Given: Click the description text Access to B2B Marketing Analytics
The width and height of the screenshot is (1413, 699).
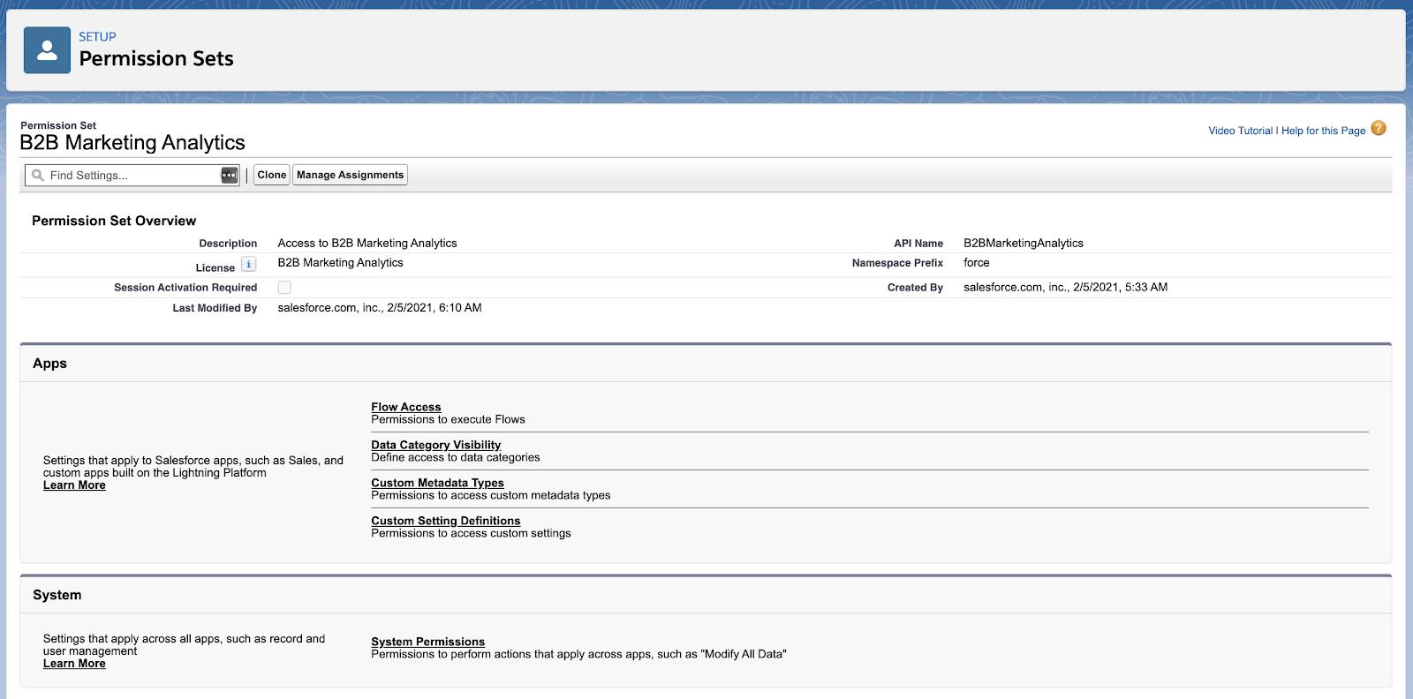Looking at the screenshot, I should [x=367, y=243].
